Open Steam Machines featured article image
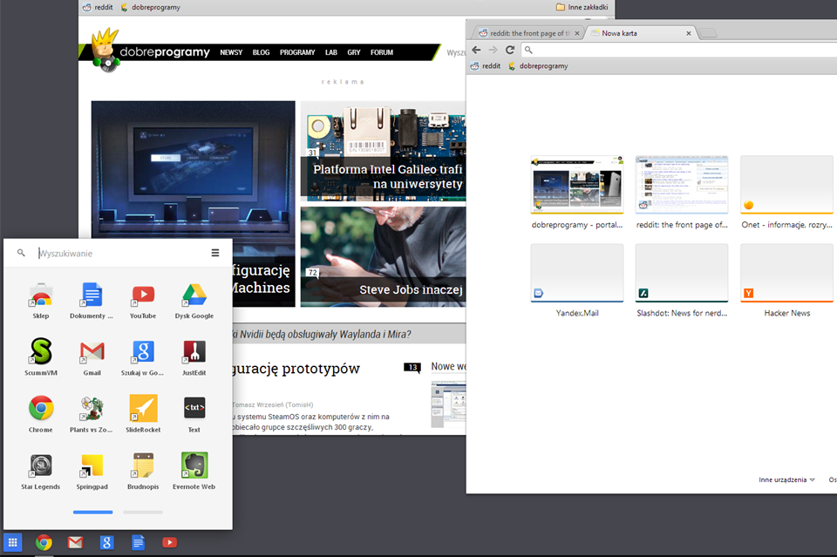The width and height of the screenshot is (837, 557). click(193, 170)
